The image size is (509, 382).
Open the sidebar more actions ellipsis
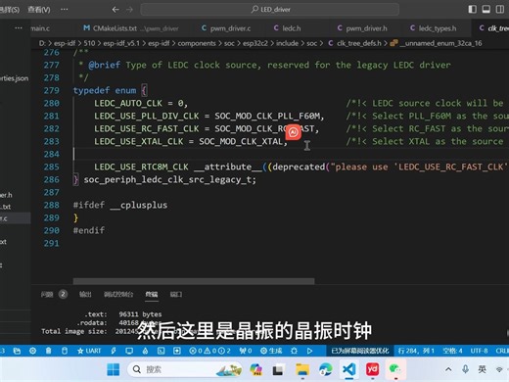19,28
